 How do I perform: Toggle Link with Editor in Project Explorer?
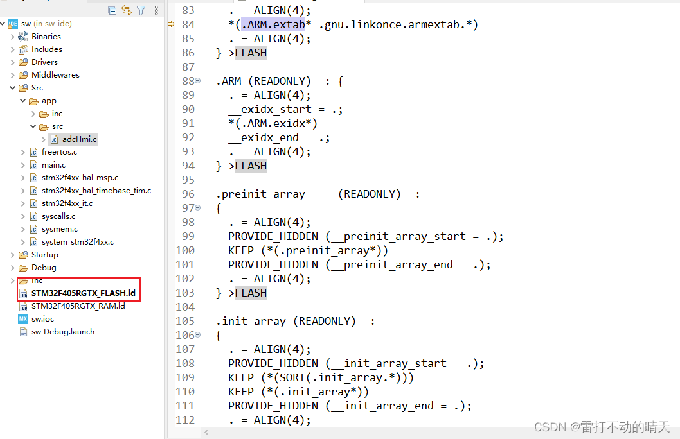click(128, 10)
